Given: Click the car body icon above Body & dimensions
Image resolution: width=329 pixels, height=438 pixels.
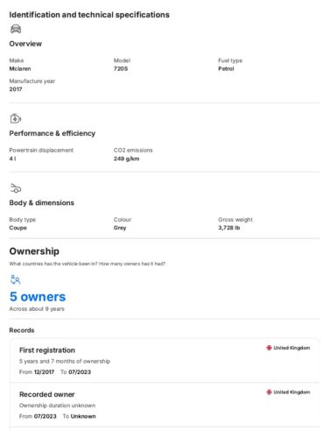Looking at the screenshot, I should (x=16, y=188).
